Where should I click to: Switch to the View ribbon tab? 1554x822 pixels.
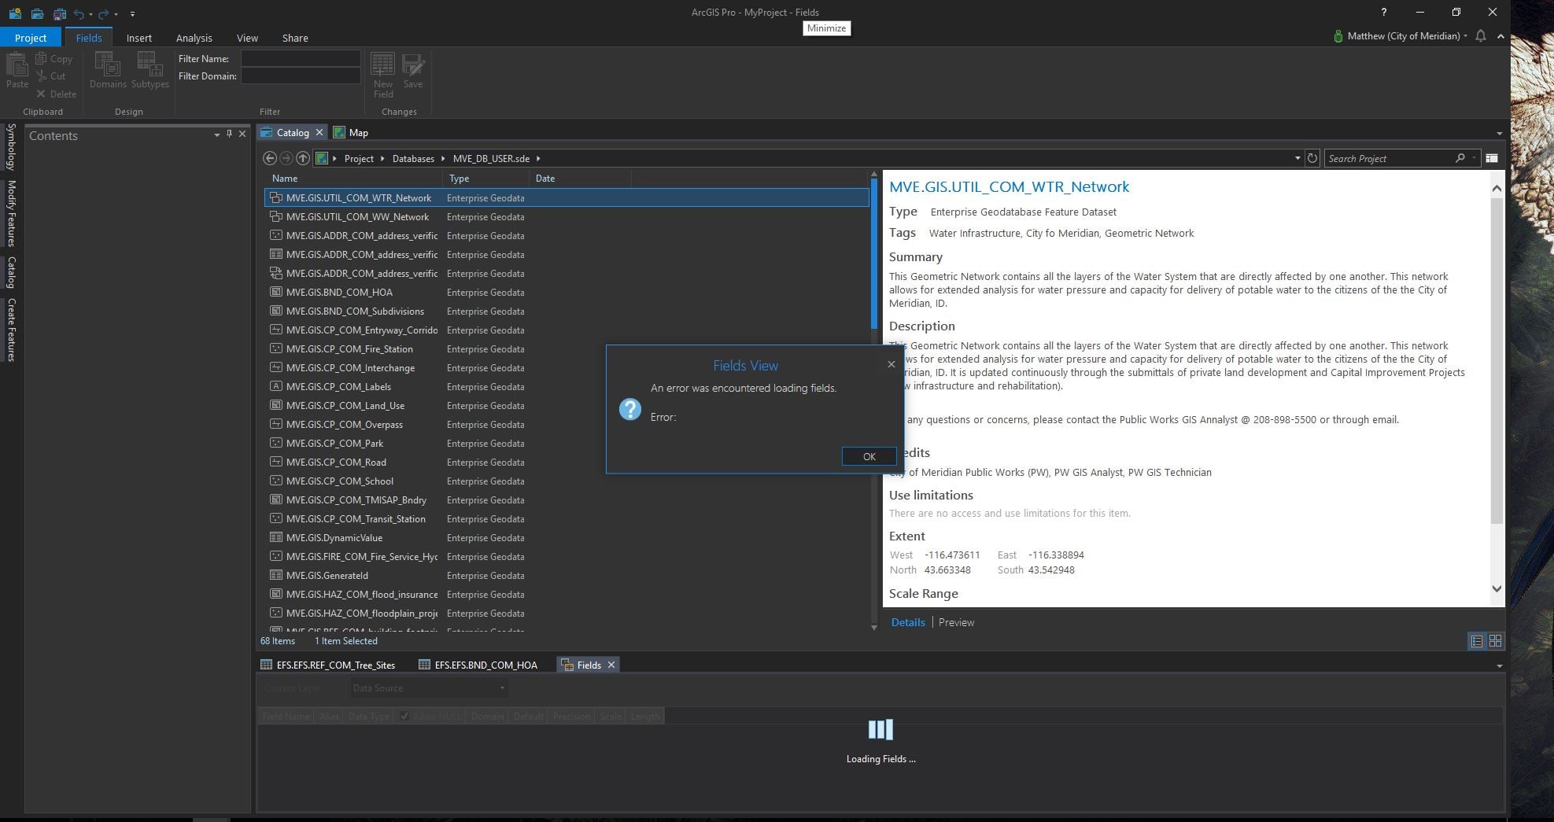point(247,38)
